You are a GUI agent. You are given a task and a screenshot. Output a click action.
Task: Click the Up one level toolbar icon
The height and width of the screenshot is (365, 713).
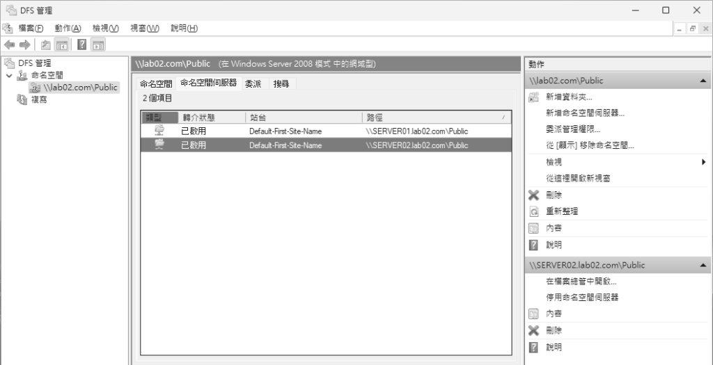point(46,44)
